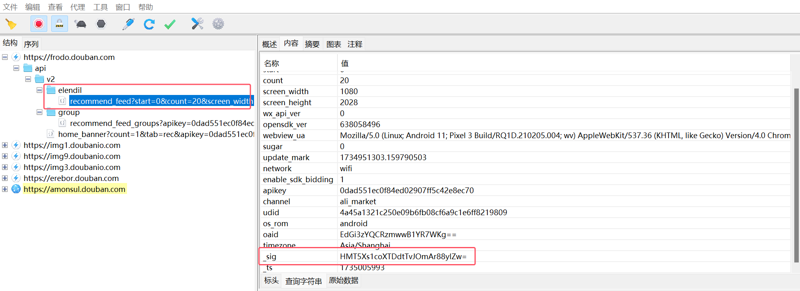Select the recommend_feed_groups request file icon
Image resolution: width=800 pixels, height=291 pixels.
click(62, 123)
